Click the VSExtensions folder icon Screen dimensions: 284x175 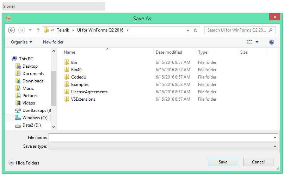67,99
